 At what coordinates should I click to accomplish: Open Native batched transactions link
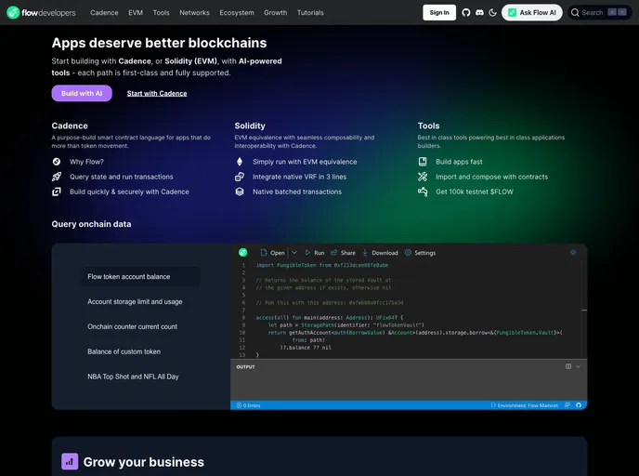297,192
